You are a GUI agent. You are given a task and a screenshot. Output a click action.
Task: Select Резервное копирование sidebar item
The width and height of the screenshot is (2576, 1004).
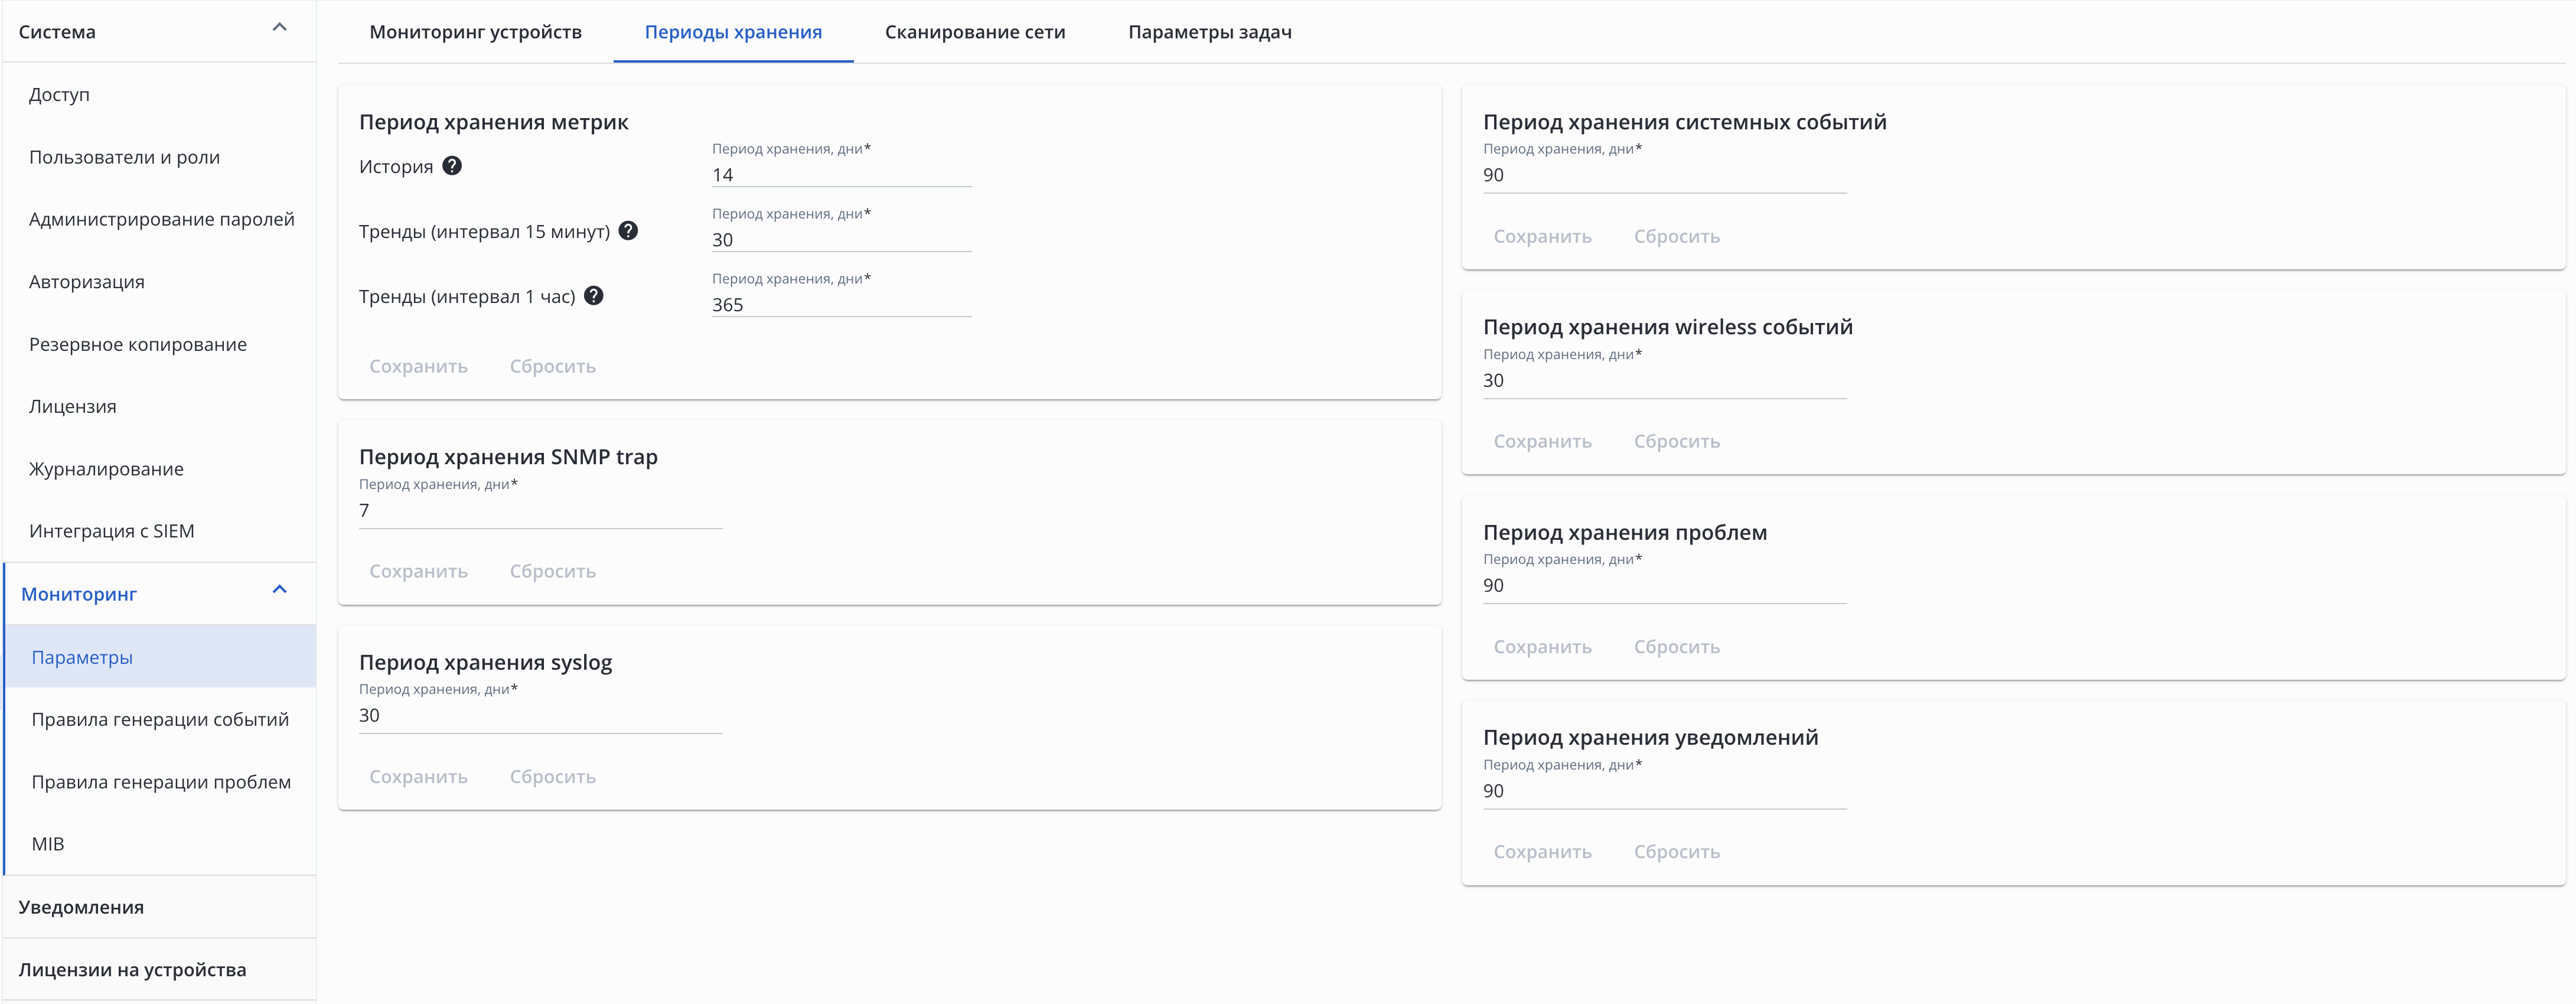pos(138,344)
